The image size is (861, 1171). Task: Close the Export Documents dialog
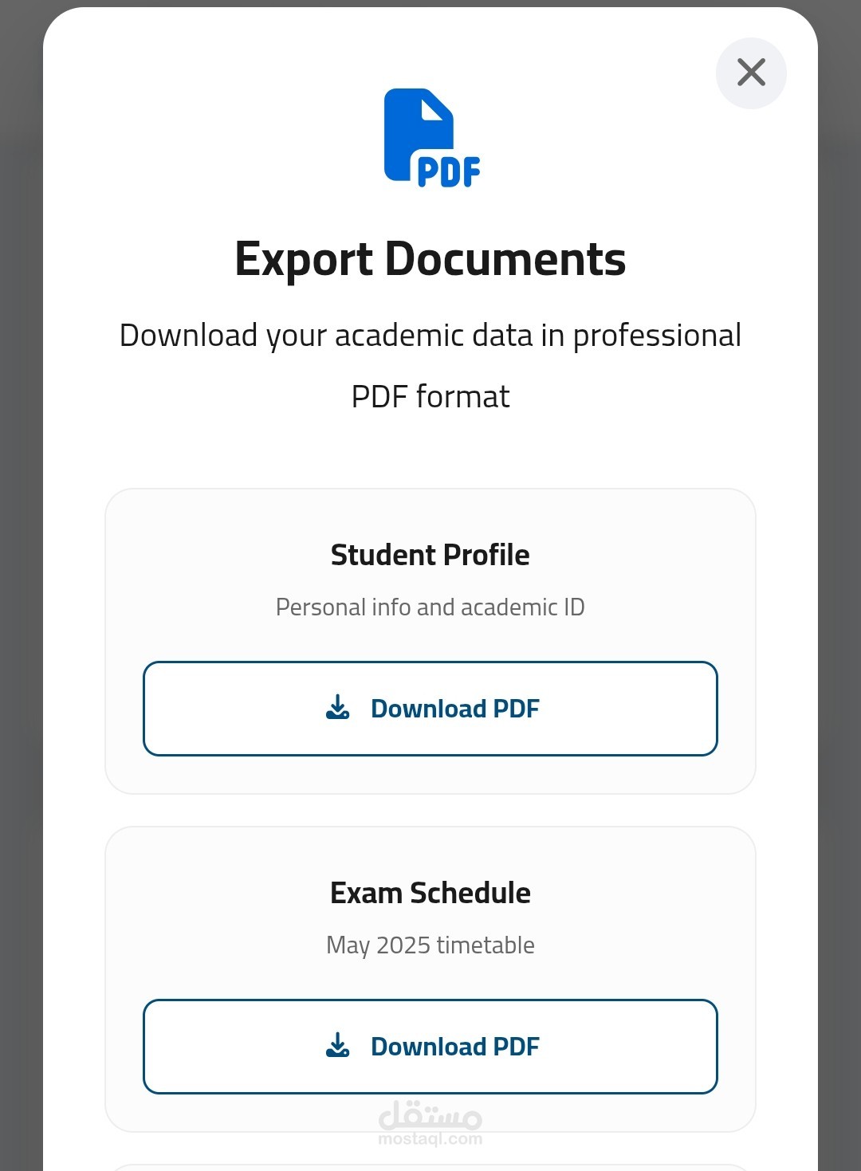pos(751,73)
